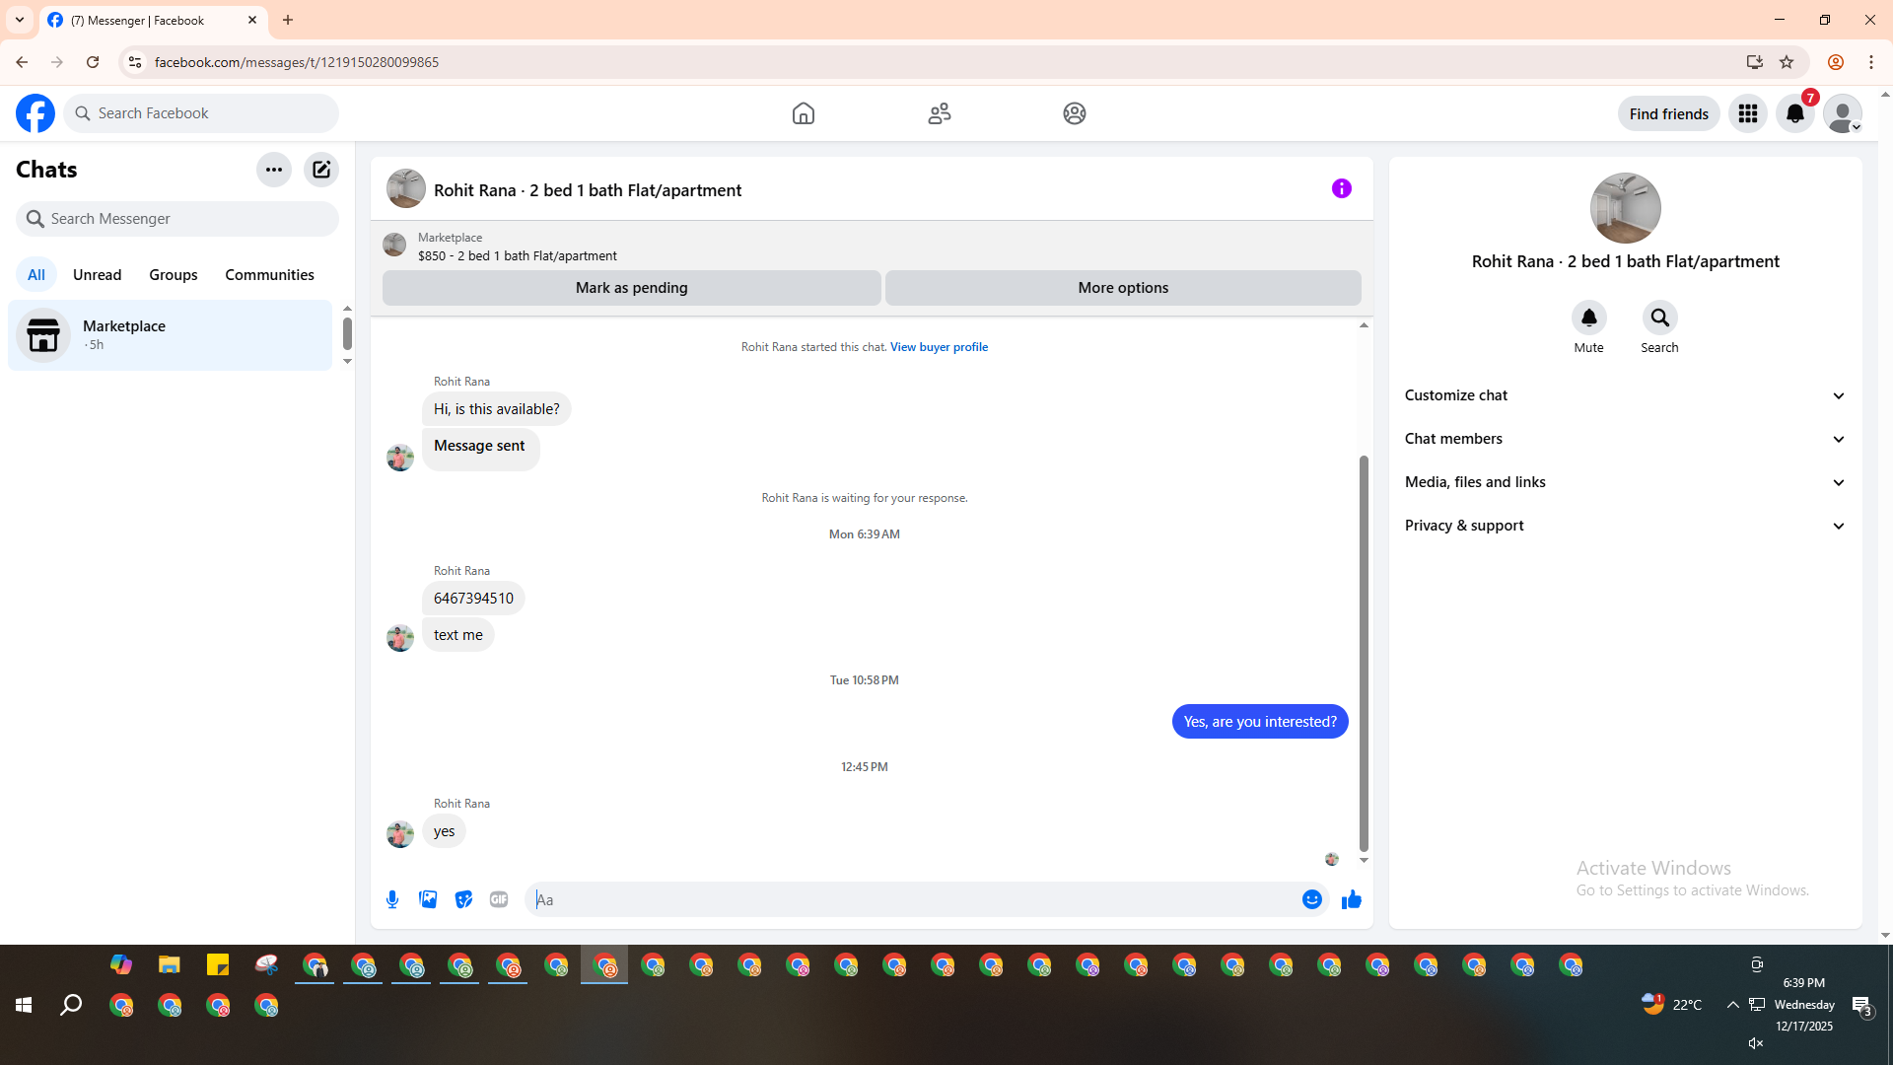Open emoji picker in message box
This screenshot has width=1893, height=1065.
pyautogui.click(x=1311, y=899)
